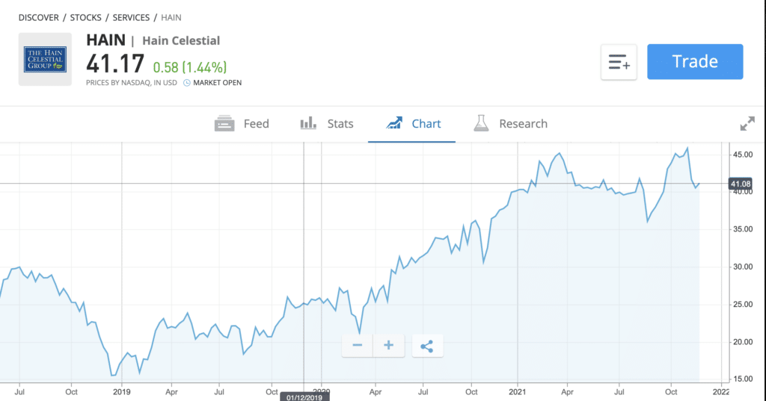Zoom in chart with plus button
Viewport: 766px width, 401px height.
(388, 346)
